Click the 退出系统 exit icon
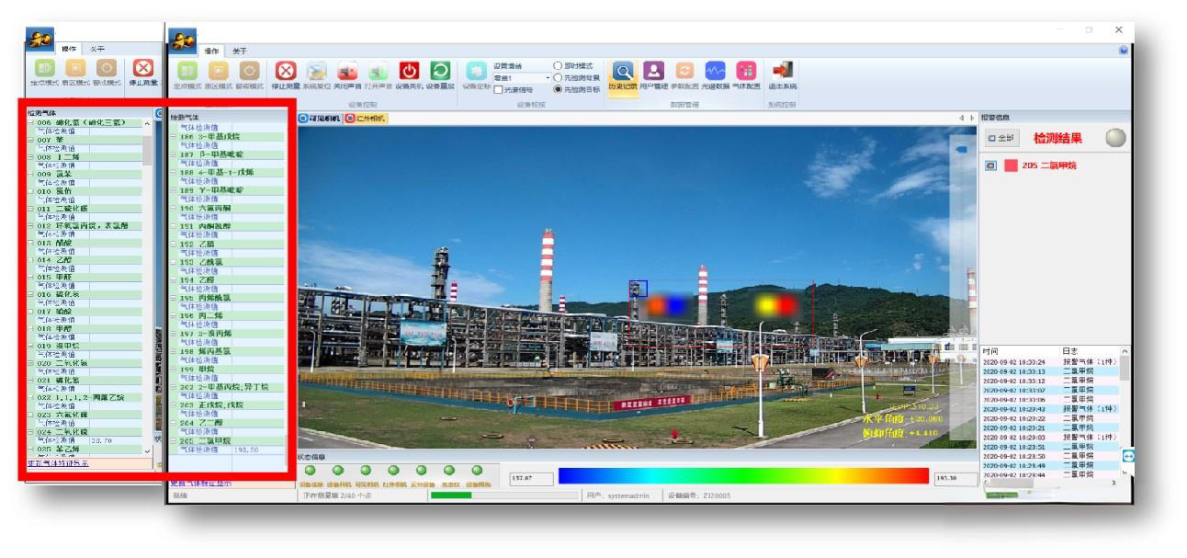 [783, 72]
